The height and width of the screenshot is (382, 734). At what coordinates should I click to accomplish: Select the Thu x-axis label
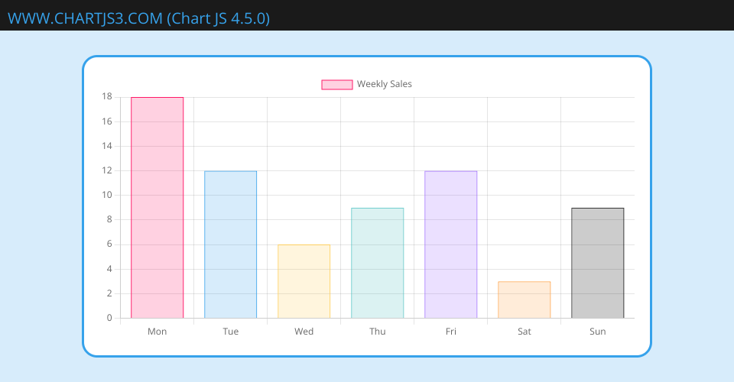pyautogui.click(x=377, y=332)
